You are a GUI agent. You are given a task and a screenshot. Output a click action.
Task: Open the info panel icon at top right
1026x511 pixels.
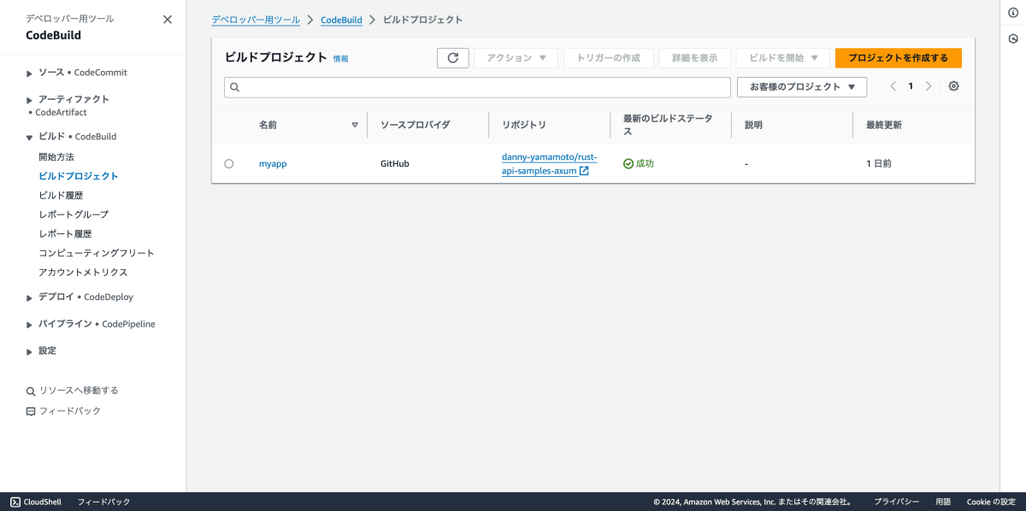[1013, 12]
